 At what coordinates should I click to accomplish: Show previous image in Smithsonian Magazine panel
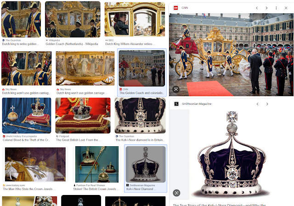pyautogui.click(x=258, y=104)
